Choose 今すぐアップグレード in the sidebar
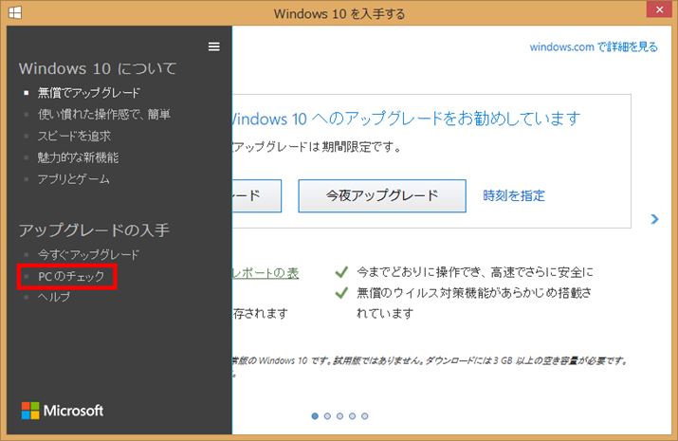 click(88, 254)
